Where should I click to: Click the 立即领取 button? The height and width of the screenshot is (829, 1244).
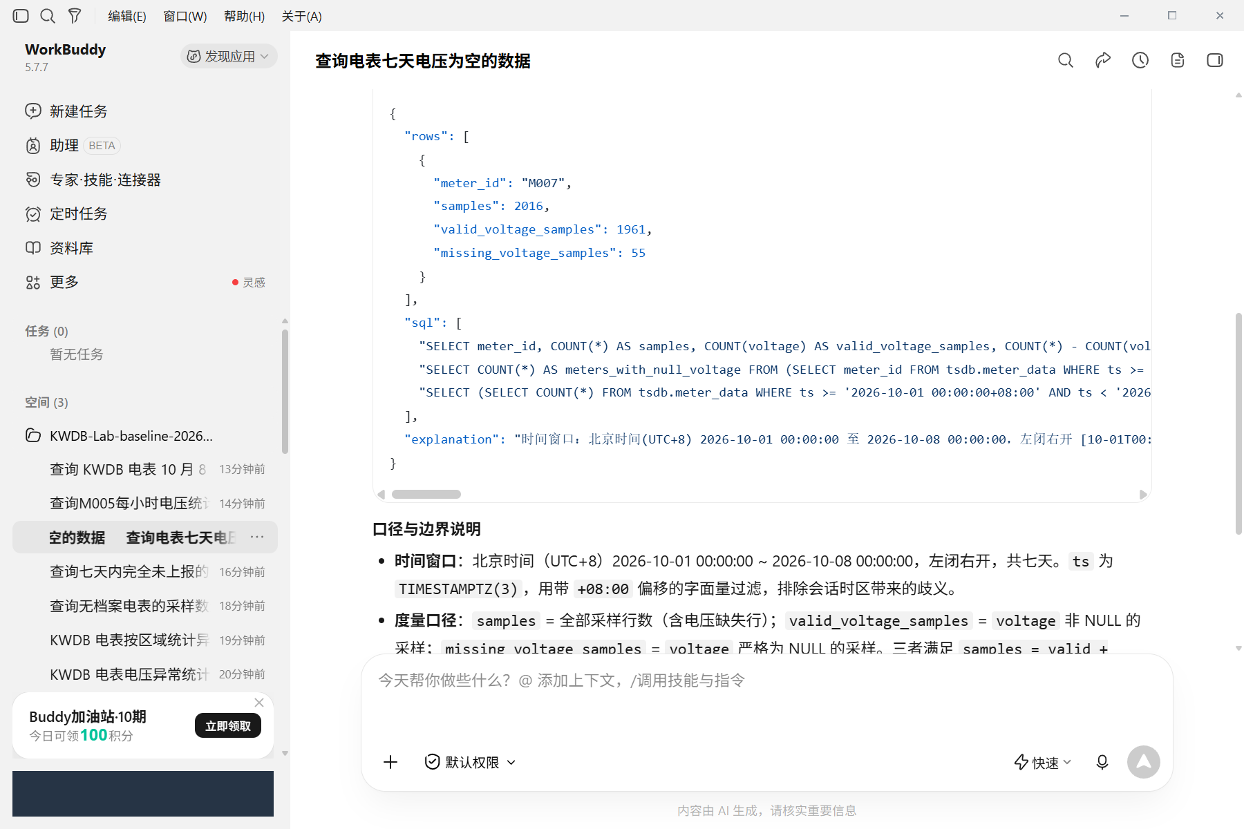(228, 725)
